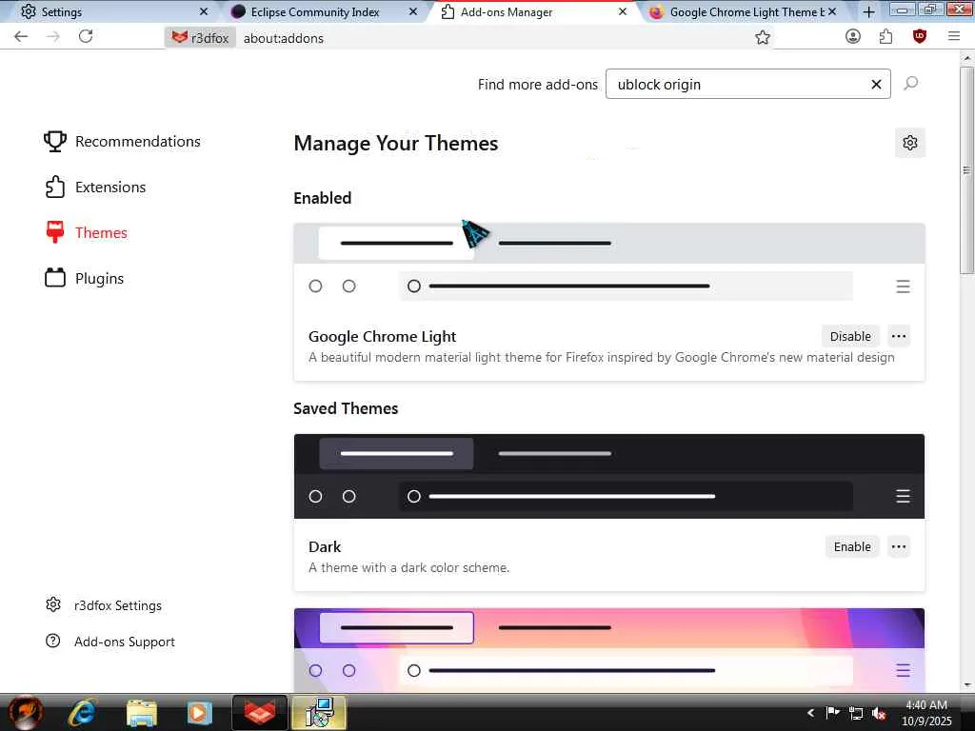Image resolution: width=975 pixels, height=731 pixels.
Task: Open the extensions puzzle toolbar icon
Action: 886,37
